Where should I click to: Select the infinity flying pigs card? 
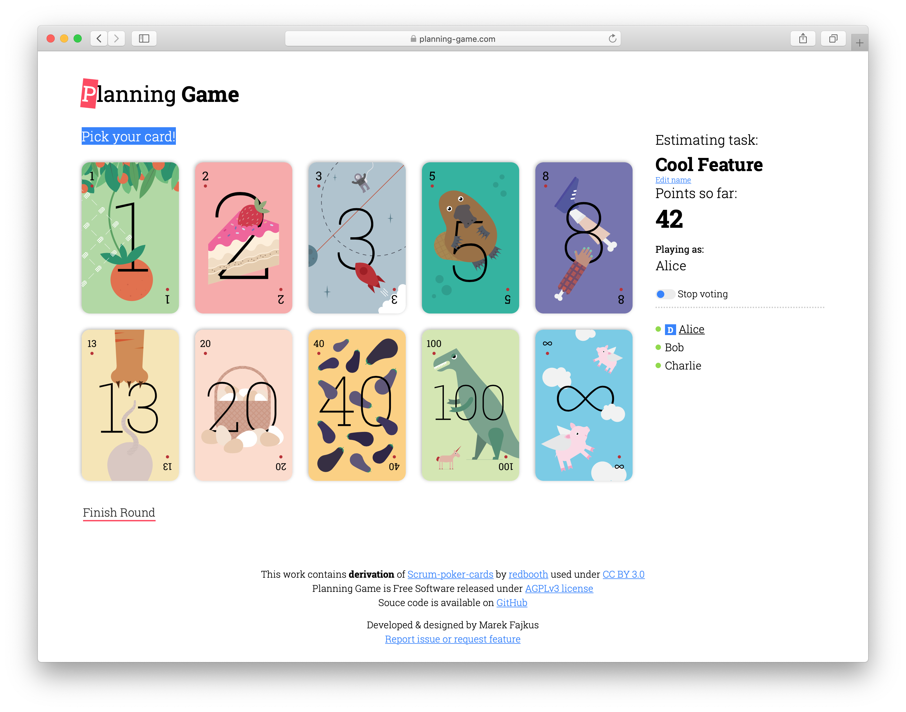pyautogui.click(x=584, y=405)
